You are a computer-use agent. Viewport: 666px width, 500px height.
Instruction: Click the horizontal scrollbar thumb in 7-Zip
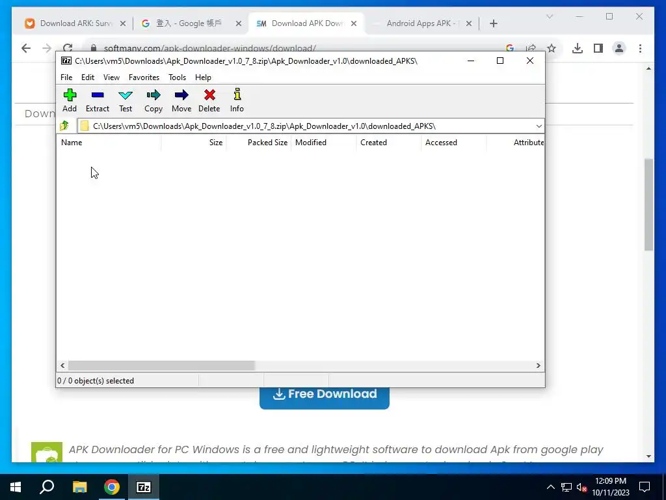(x=161, y=366)
